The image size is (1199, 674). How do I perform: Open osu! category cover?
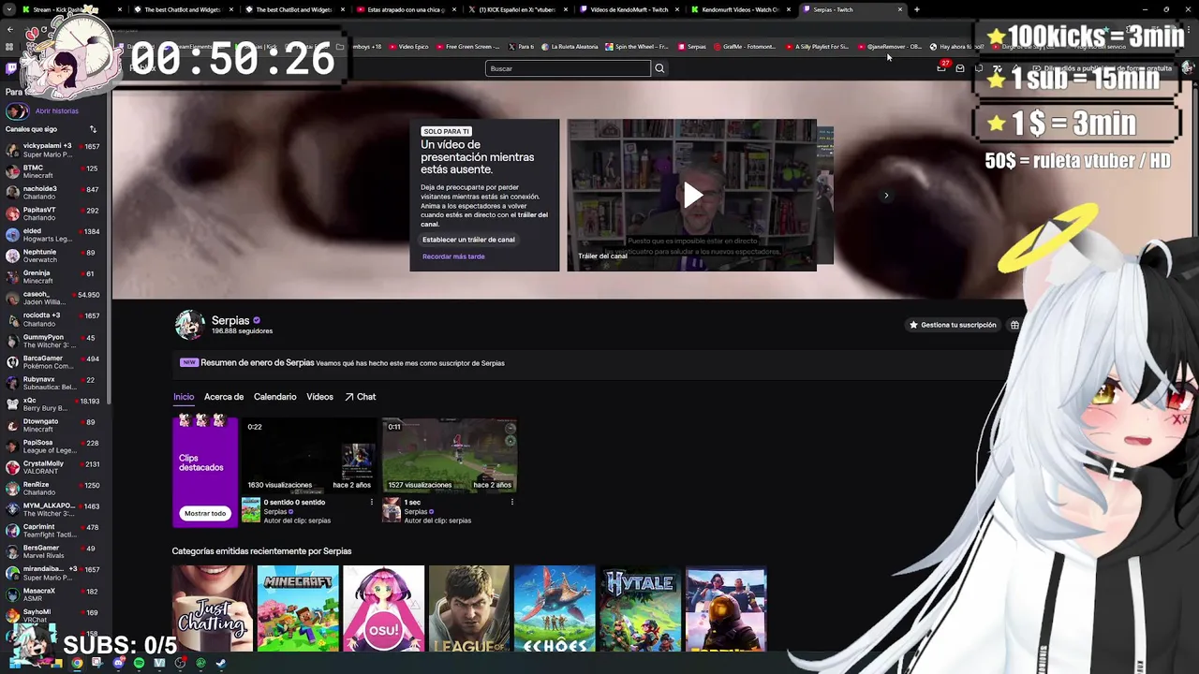(383, 608)
